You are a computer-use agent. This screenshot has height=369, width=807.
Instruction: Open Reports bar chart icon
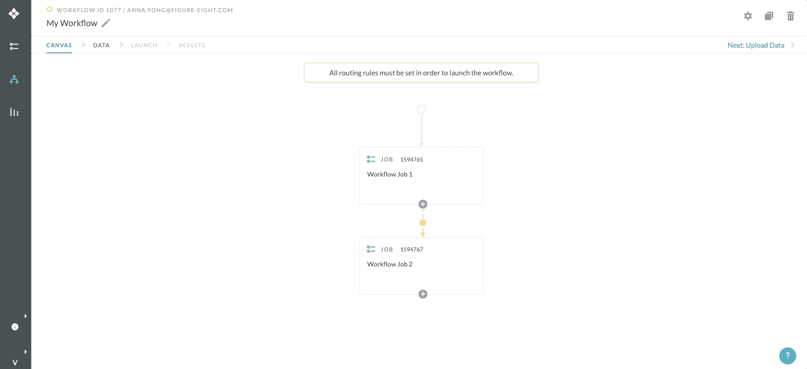pos(14,112)
